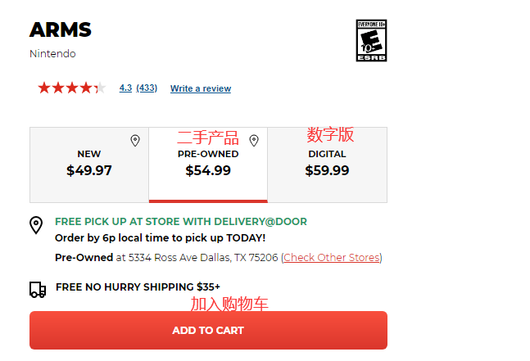Click the location pin in the NEW tile
Screen dimensions: 530x361
135,141
